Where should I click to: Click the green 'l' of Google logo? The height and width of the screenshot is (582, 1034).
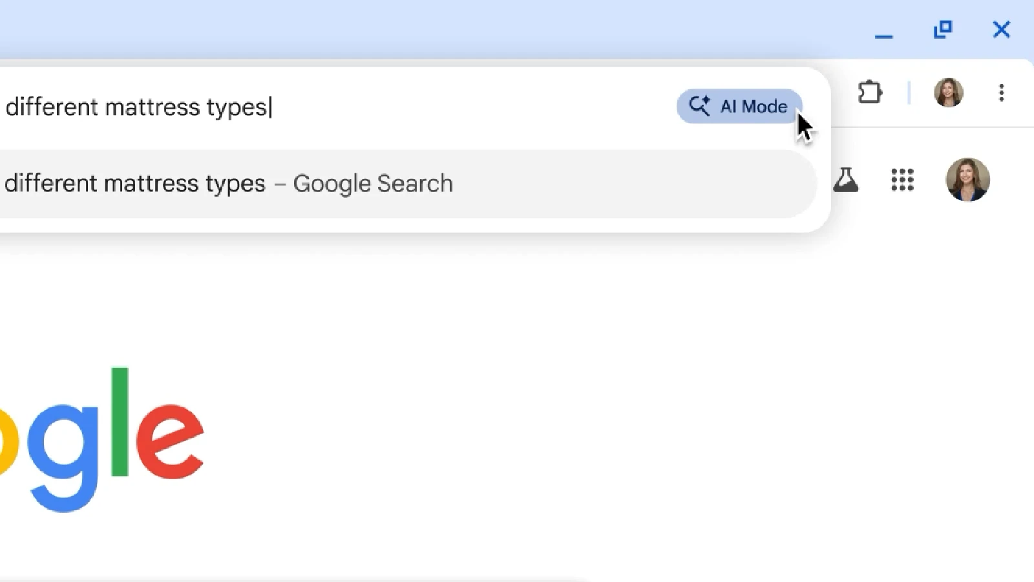point(120,422)
